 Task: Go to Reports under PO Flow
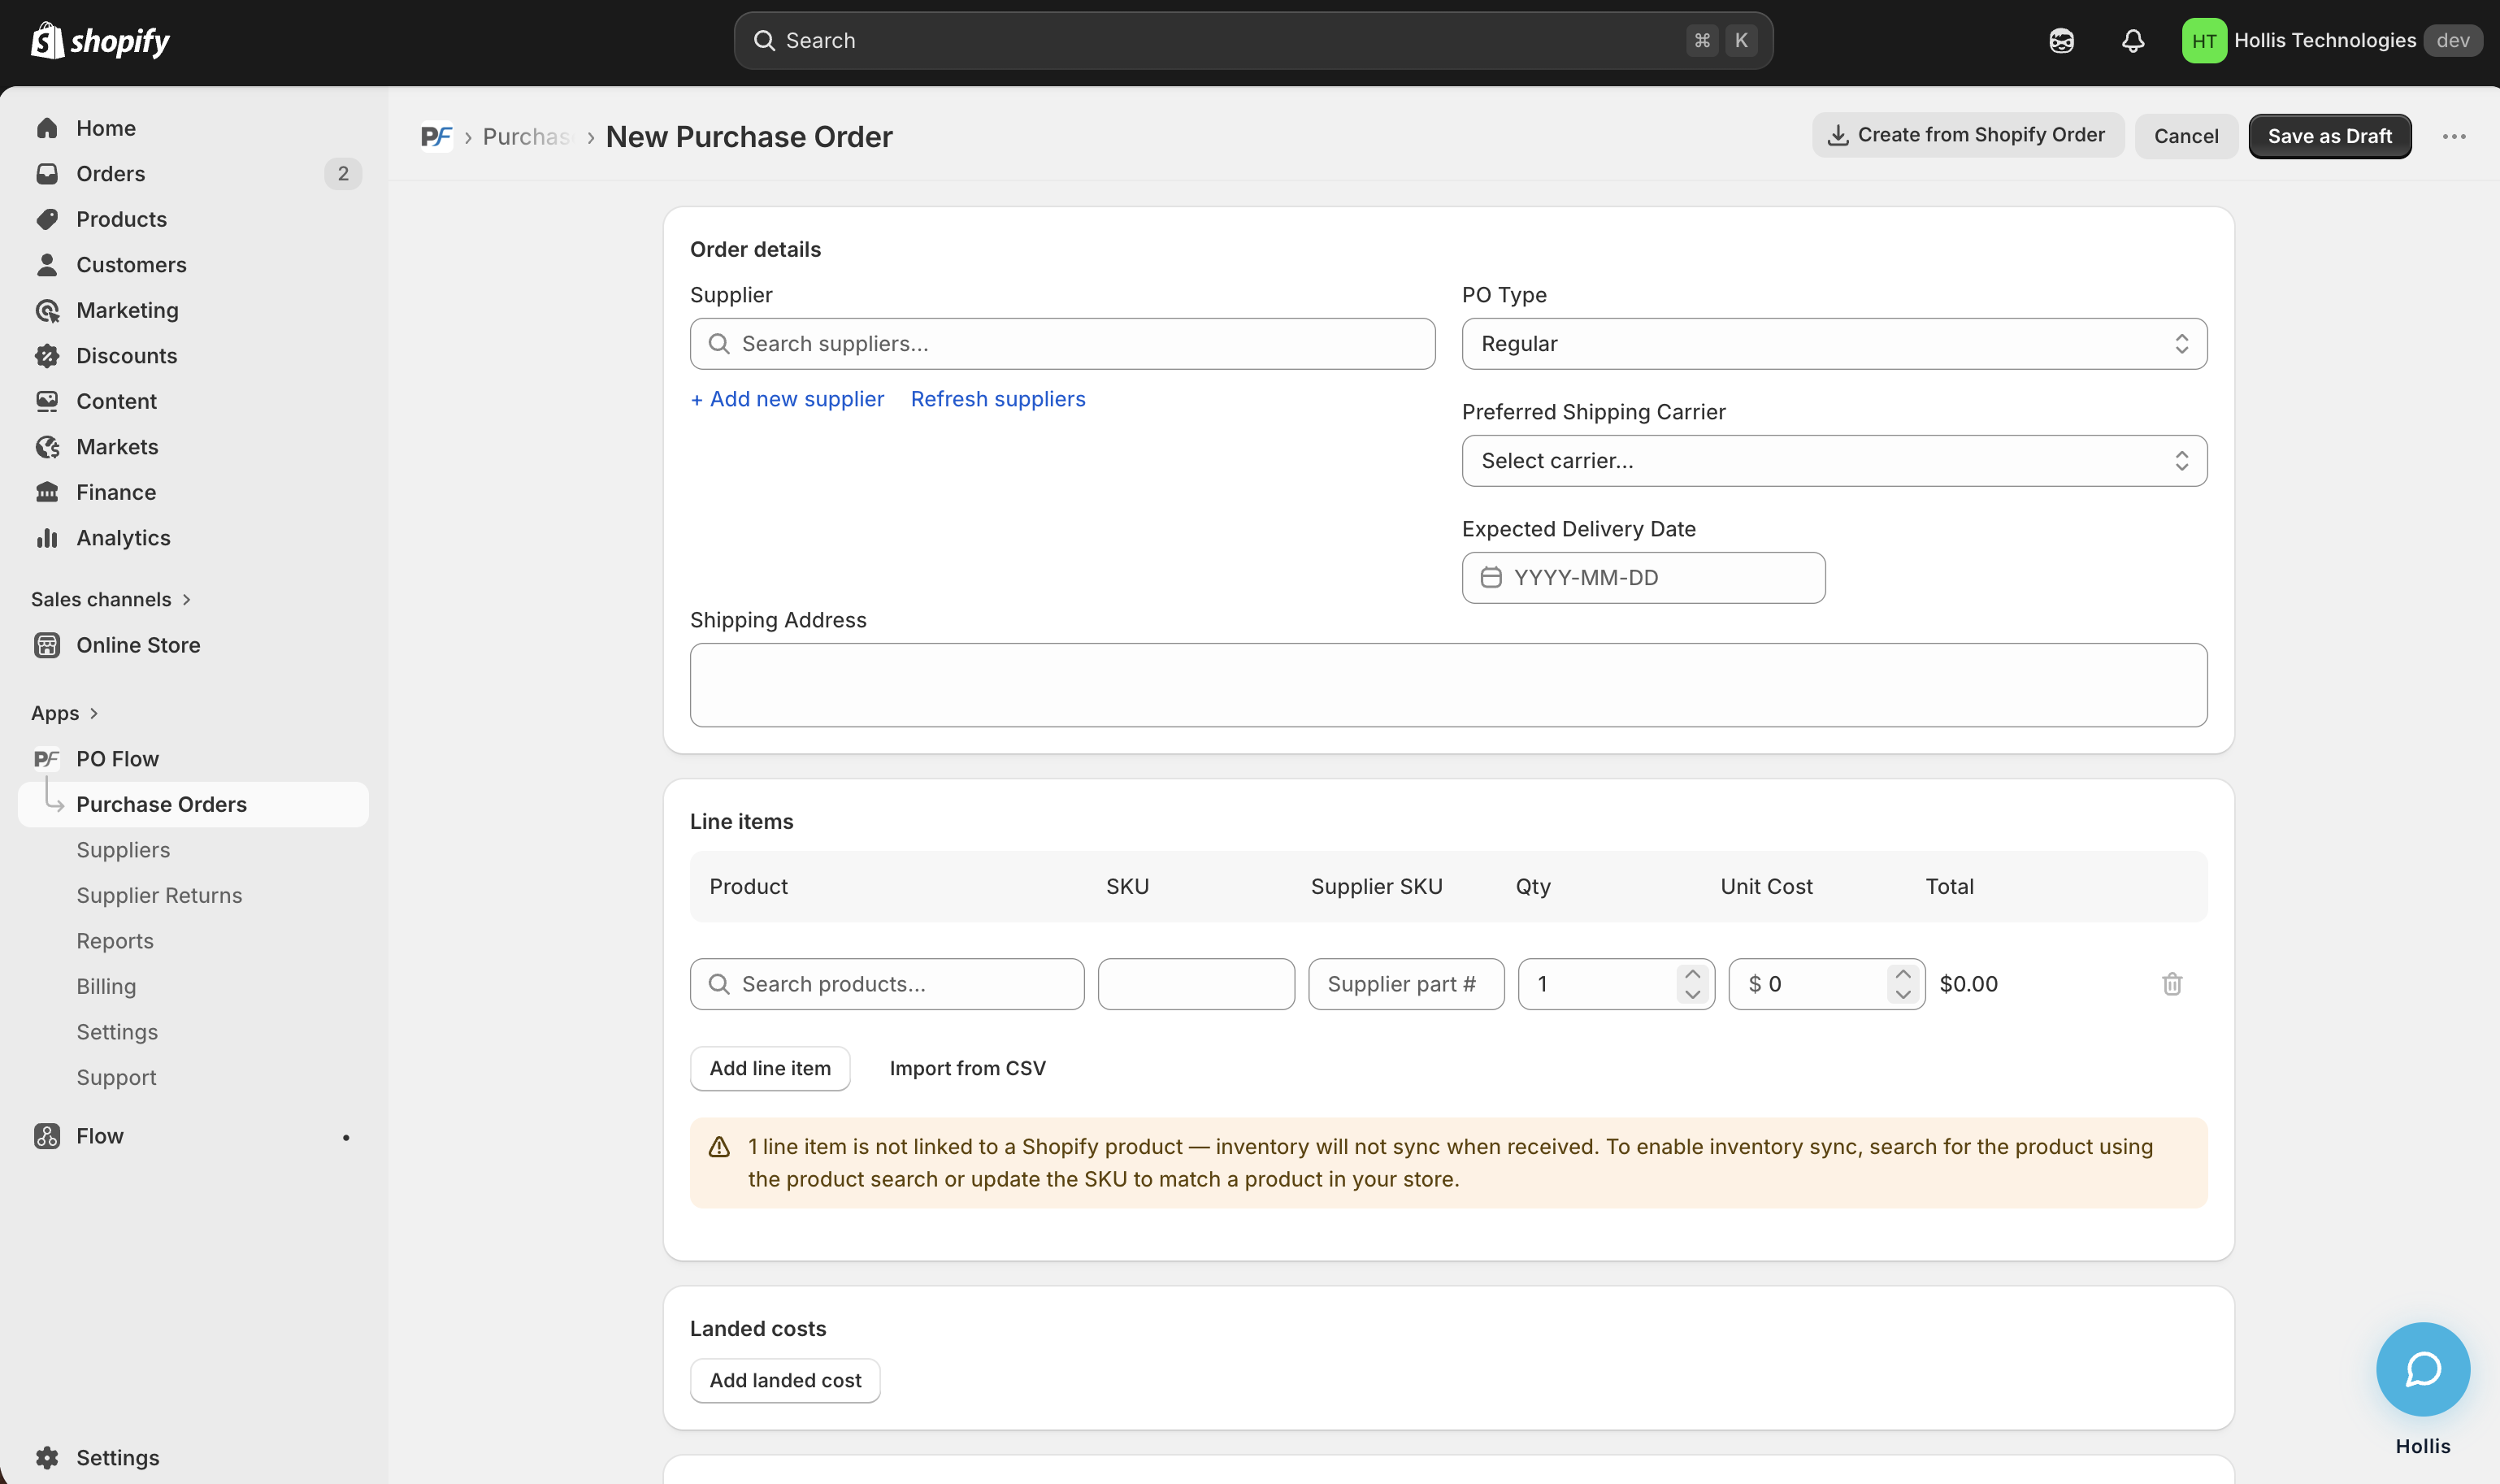click(115, 941)
